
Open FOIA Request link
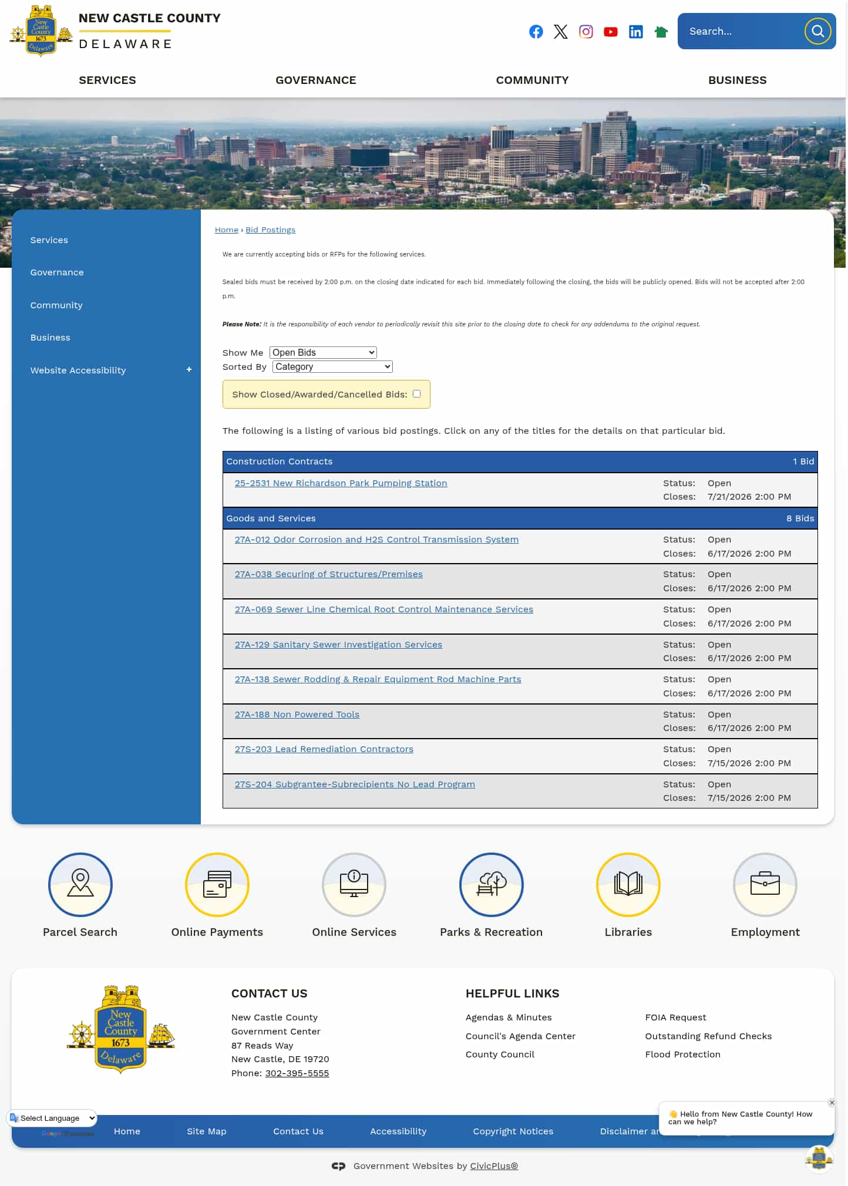[x=675, y=1017]
